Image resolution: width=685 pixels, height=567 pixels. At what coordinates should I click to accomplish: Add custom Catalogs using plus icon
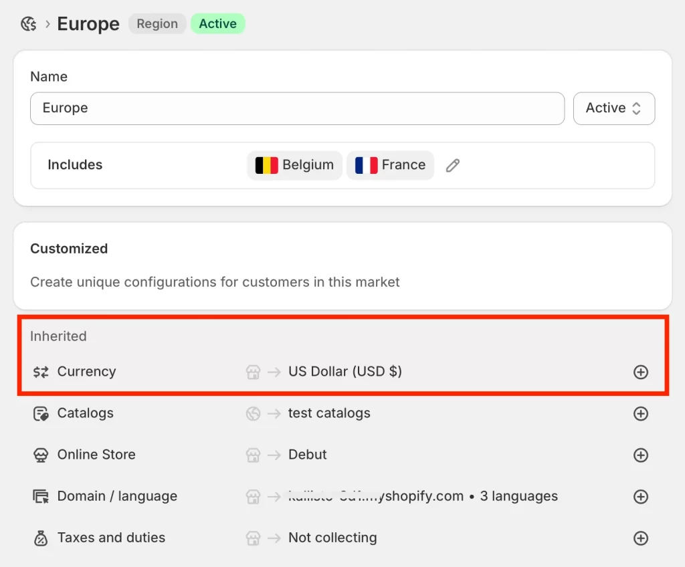[640, 414]
